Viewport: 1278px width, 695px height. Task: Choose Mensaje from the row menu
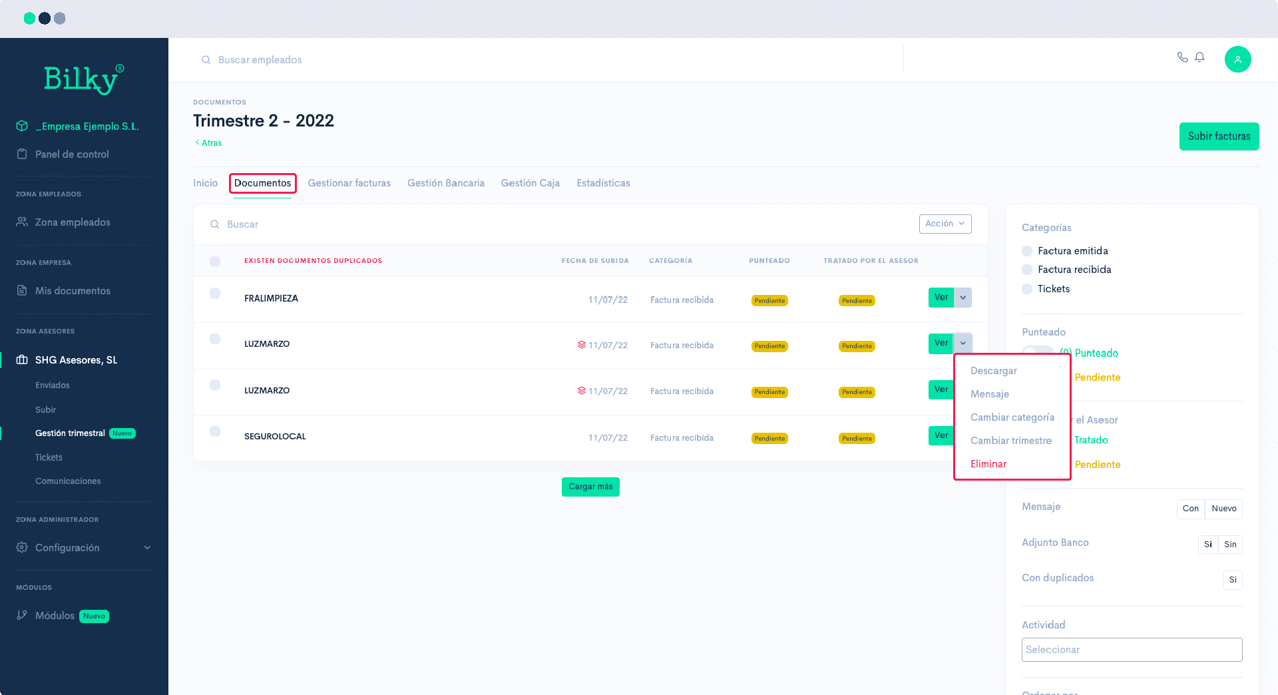pos(990,394)
